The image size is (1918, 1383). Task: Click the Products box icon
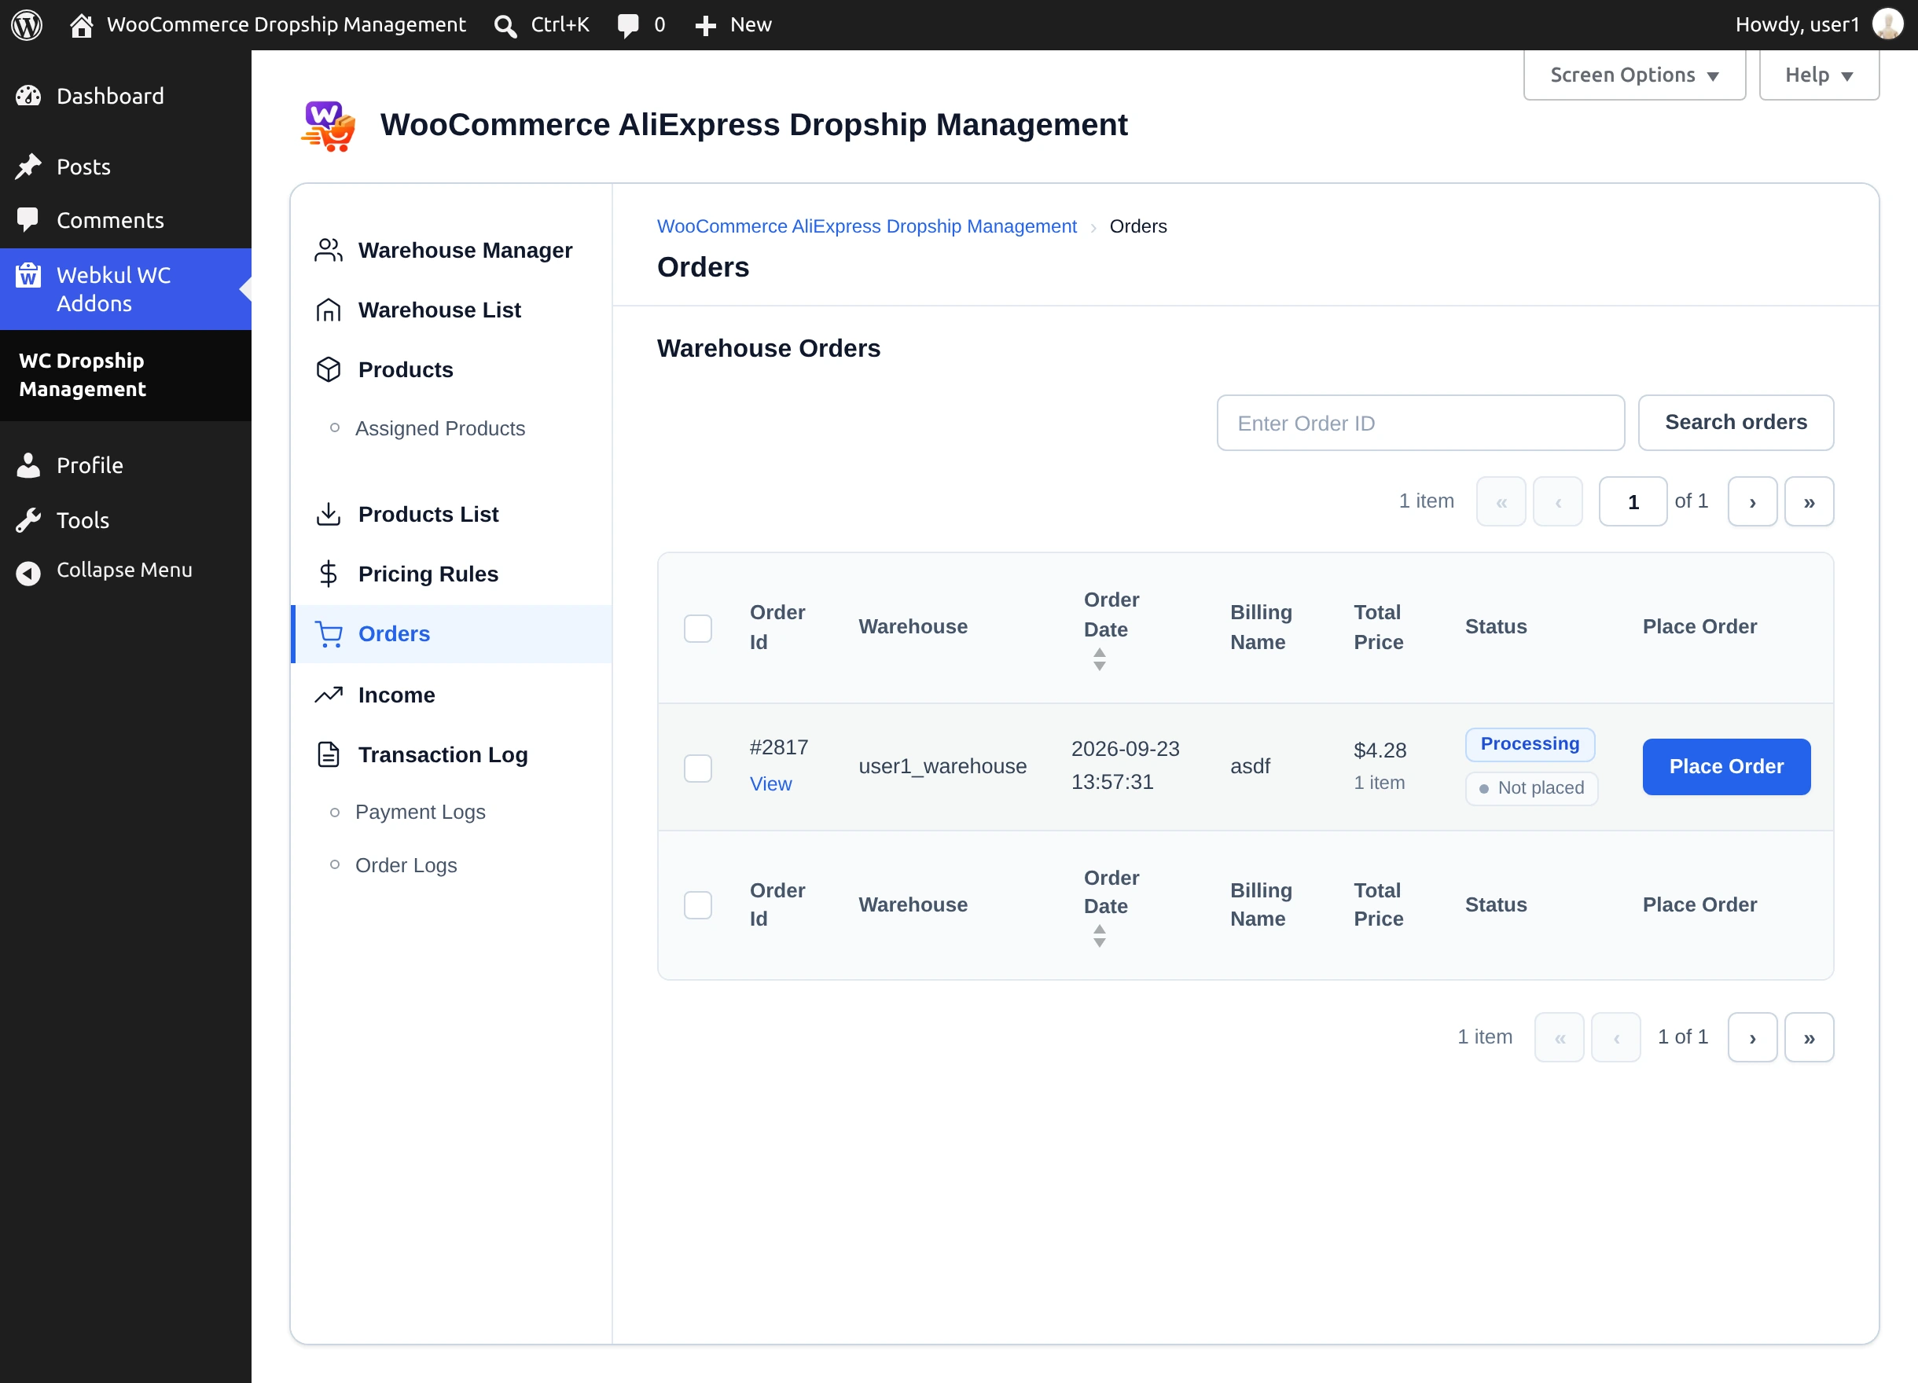pyautogui.click(x=328, y=369)
